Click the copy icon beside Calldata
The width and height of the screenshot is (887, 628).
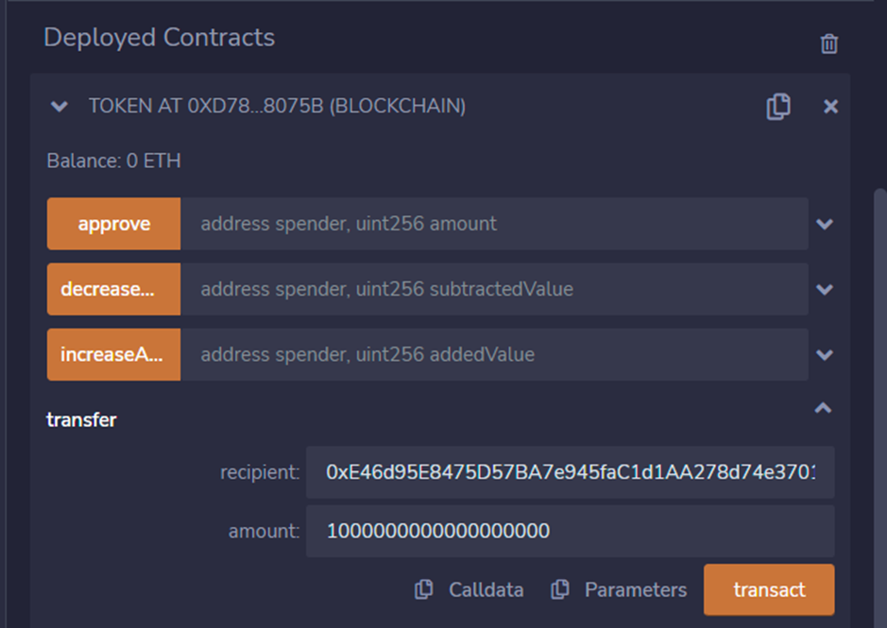pyautogui.click(x=424, y=589)
